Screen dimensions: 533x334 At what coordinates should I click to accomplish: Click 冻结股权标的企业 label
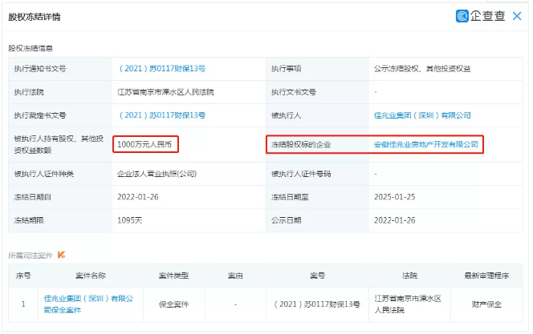tap(301, 144)
